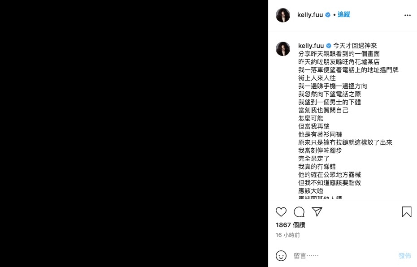This screenshot has width=417, height=267.
Task: Open kelly.fuu profile from caption username
Action: click(x=311, y=46)
